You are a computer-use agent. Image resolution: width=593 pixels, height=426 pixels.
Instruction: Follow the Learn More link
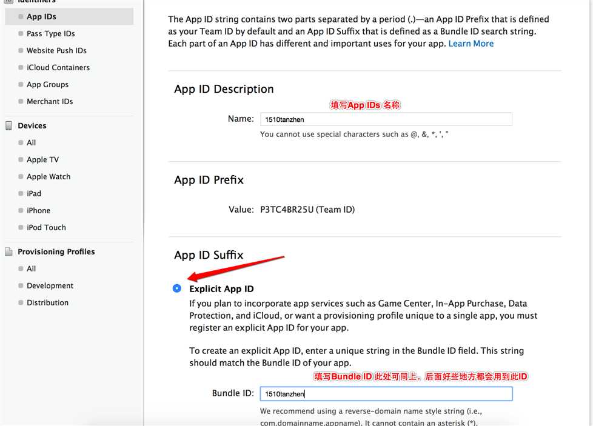click(x=471, y=44)
